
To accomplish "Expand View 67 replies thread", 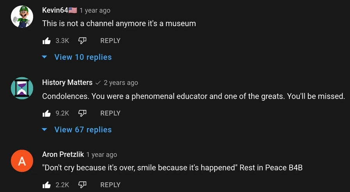I will (83, 130).
